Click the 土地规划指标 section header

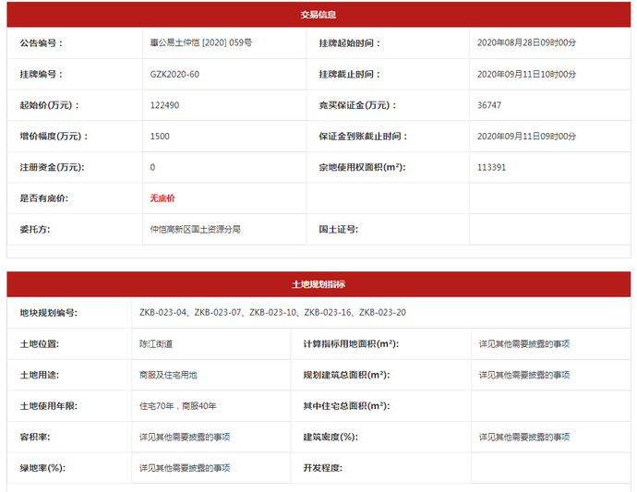coord(318,284)
